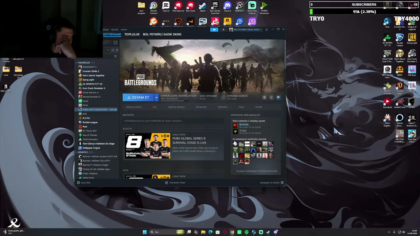Open Steam announcements megaphone button
Image resolution: width=420 pixels, height=236 pixels.
pos(214,29)
